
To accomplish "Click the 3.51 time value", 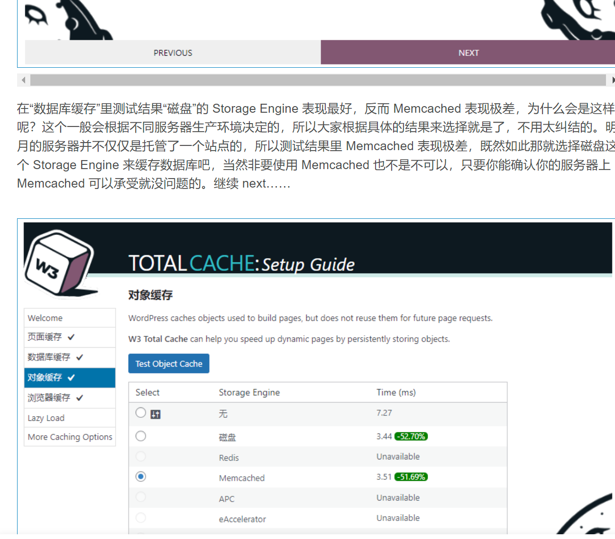I will [384, 477].
